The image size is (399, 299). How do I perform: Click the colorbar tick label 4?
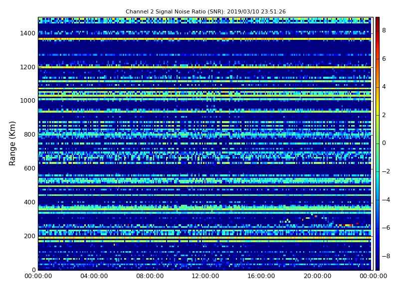[384, 87]
